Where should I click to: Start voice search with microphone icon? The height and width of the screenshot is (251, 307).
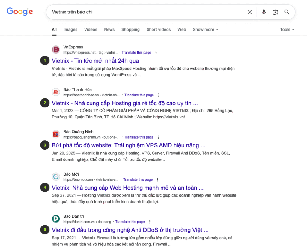coord(264,12)
